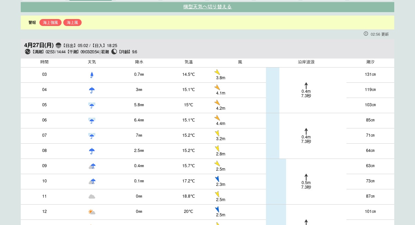Click the 5.8㎜ precipitation value

[139, 105]
